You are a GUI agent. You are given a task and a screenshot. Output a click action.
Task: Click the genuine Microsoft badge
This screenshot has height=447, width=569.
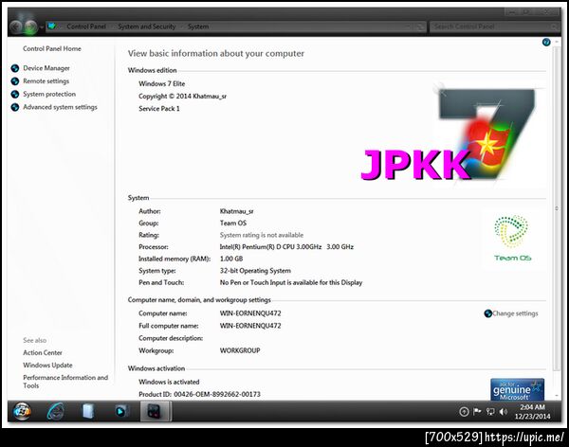517,390
